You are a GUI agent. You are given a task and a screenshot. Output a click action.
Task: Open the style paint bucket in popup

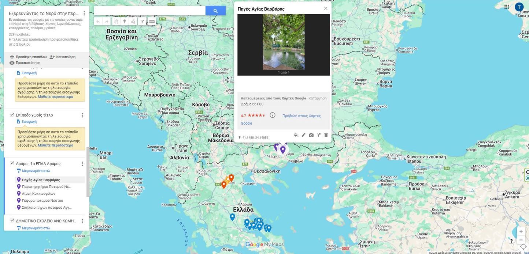pyautogui.click(x=296, y=135)
